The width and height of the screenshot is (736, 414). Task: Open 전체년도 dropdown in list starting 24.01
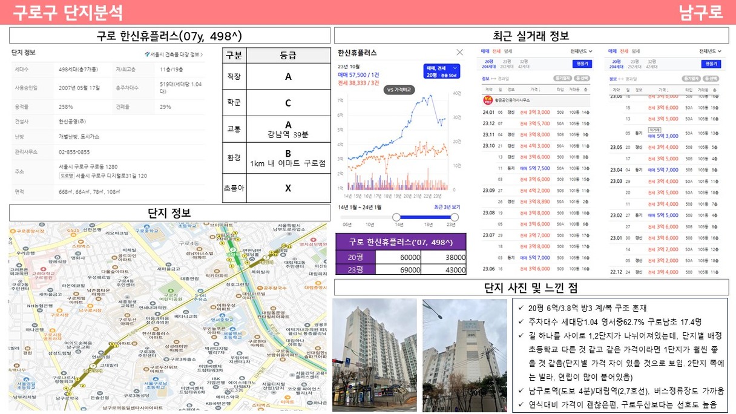point(582,51)
